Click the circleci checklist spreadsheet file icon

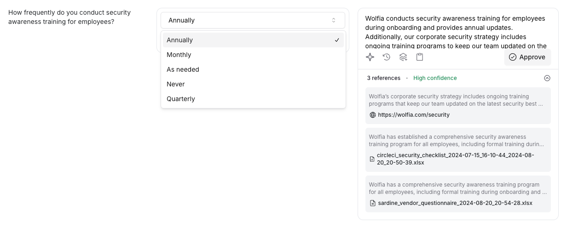point(372,159)
